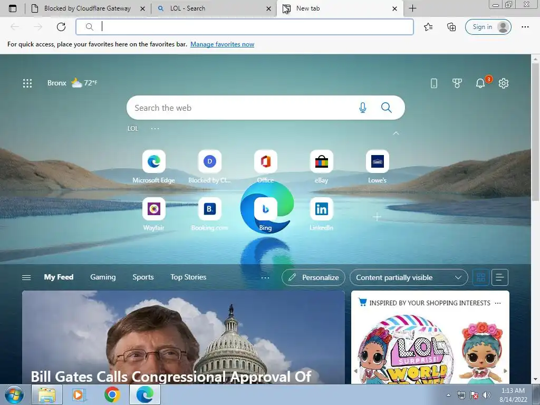Click the LOL recent search suggestion

pos(132,129)
